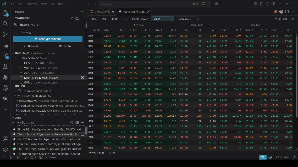Screen dimensions: 298x167
Task: Toggle secondary side bar layout button
Action: (x=273, y=4)
